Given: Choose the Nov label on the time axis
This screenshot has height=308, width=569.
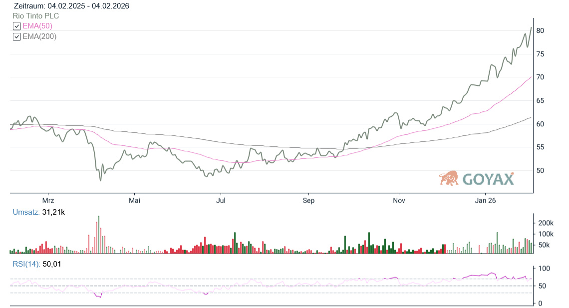Looking at the screenshot, I should [x=399, y=201].
